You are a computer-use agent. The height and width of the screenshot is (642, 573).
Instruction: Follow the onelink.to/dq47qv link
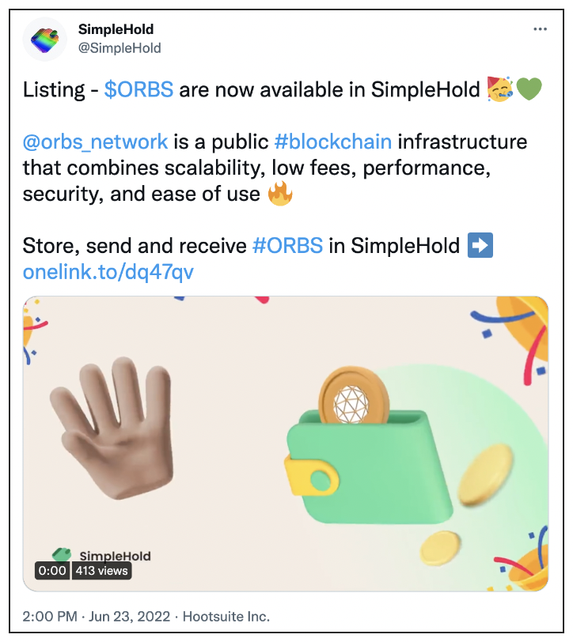(x=108, y=272)
